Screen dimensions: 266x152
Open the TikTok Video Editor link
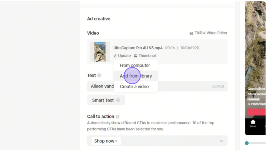[x=208, y=33]
